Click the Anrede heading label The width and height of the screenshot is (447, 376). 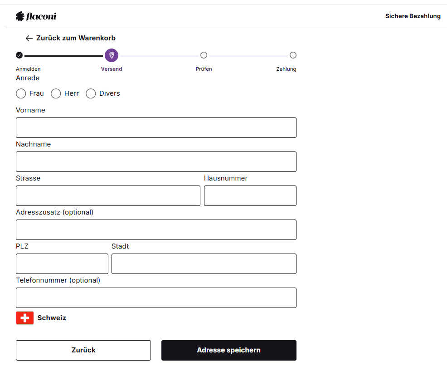[x=28, y=78]
